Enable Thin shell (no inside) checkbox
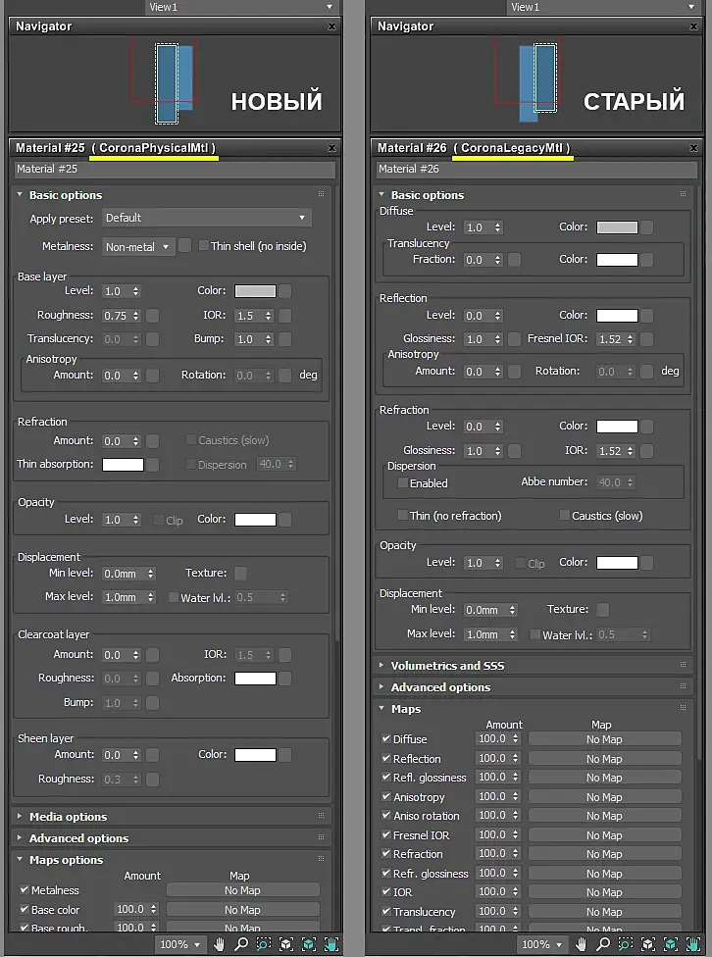Screen dimensions: 712x957 point(203,246)
